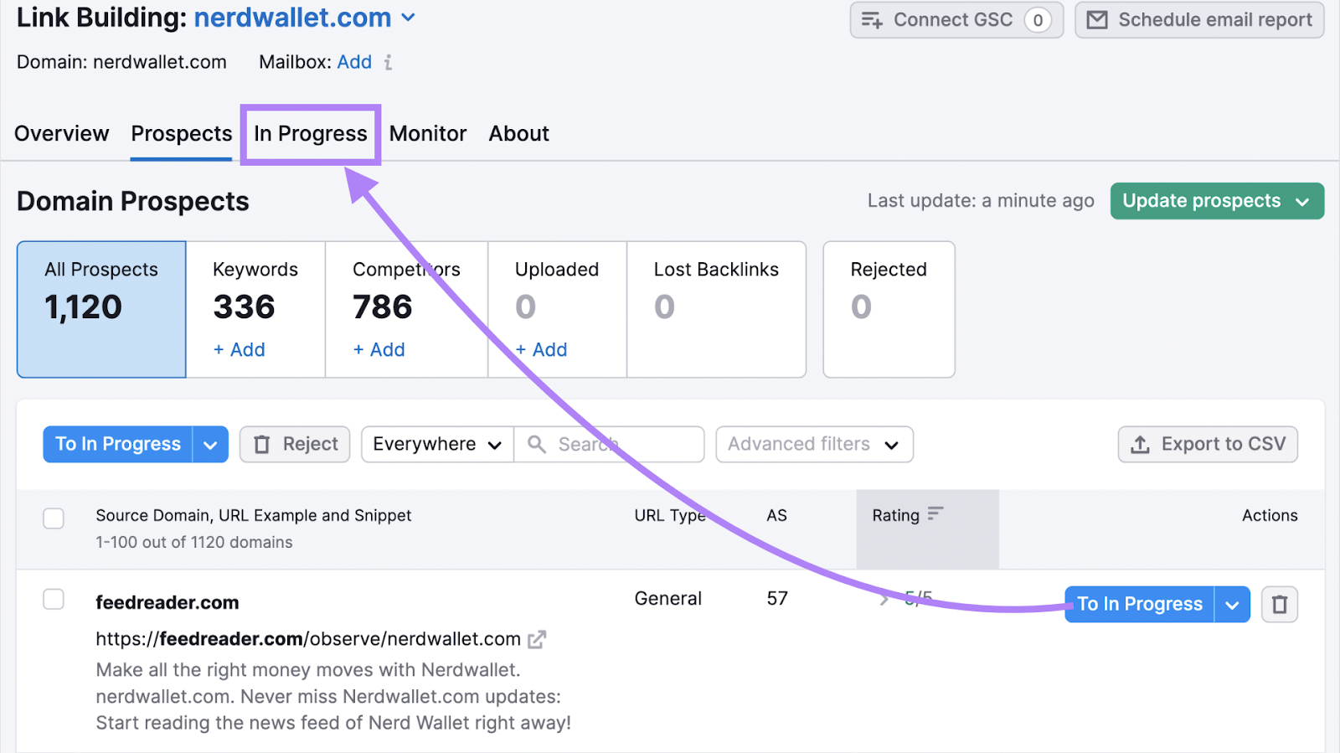Image resolution: width=1340 pixels, height=753 pixels.
Task: Click the Mailbox info icon
Action: [x=388, y=63]
